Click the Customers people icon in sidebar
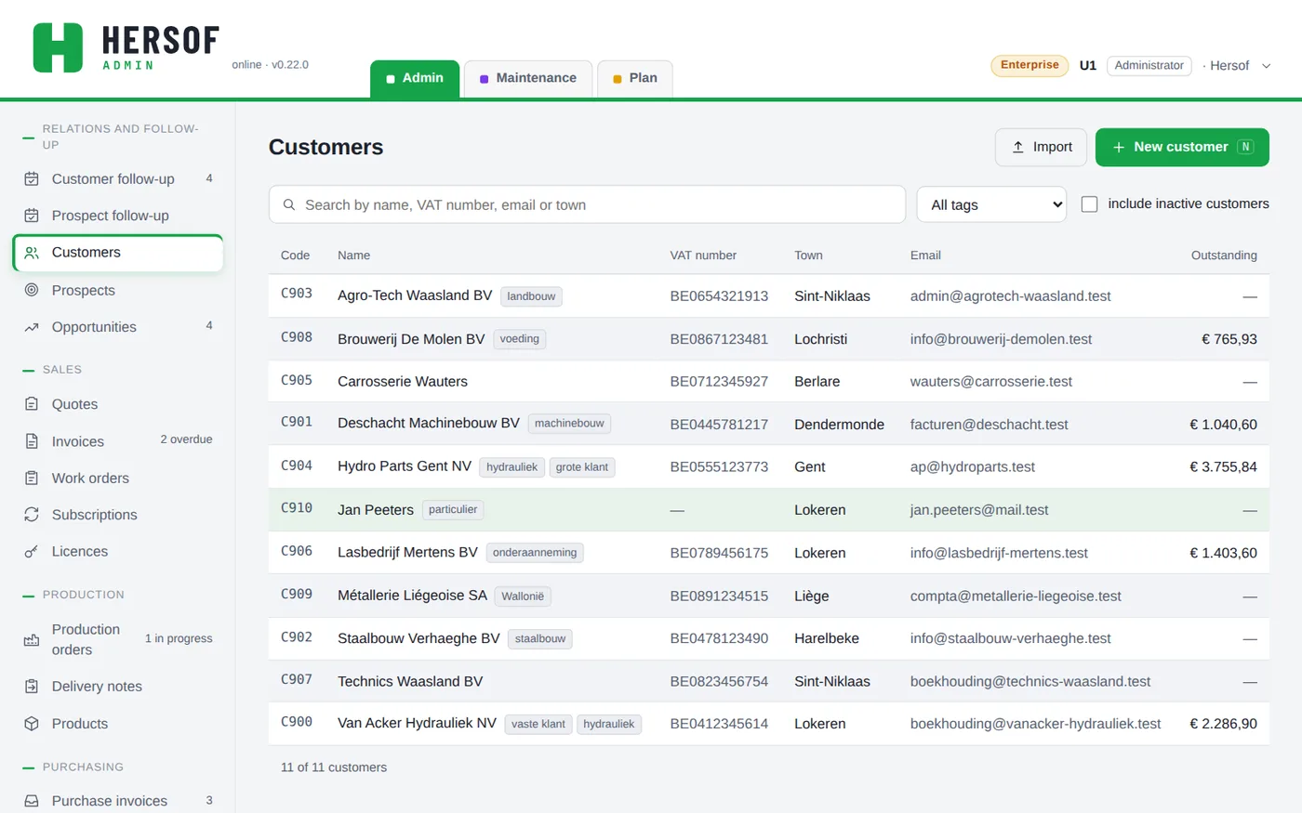The width and height of the screenshot is (1302, 813). point(32,253)
